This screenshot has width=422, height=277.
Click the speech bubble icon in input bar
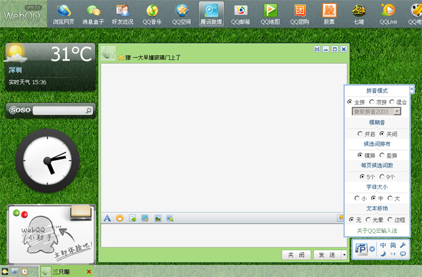[403, 253]
